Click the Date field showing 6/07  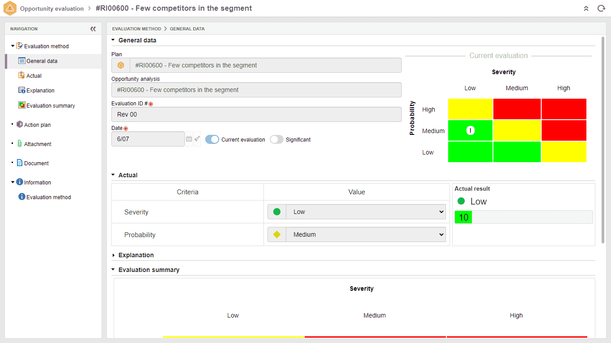click(148, 139)
